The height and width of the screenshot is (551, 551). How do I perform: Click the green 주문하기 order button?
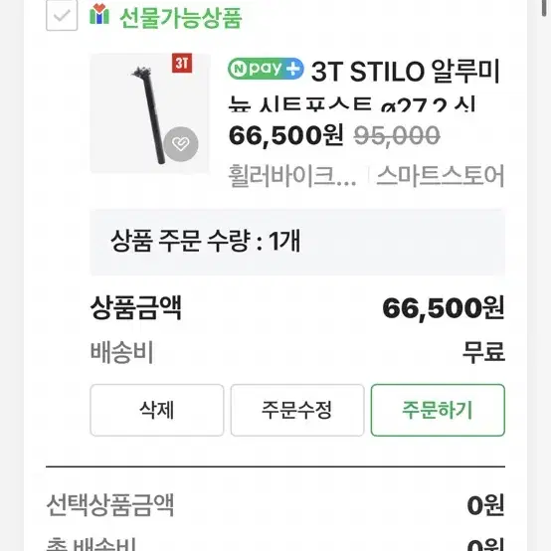click(438, 410)
